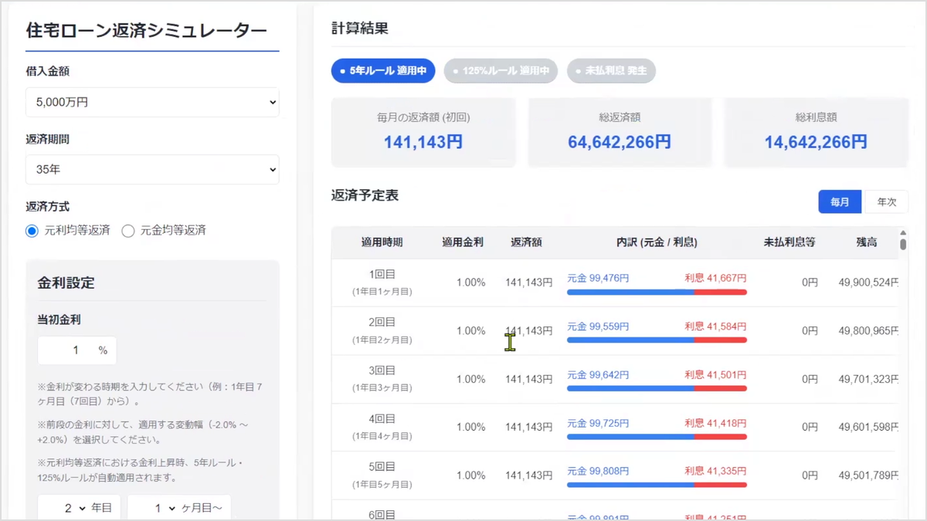The width and height of the screenshot is (927, 521).
Task: Click the 金利設定 section heading
Action: point(66,283)
